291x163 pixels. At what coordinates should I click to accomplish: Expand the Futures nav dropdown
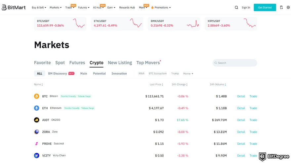[x=84, y=8]
